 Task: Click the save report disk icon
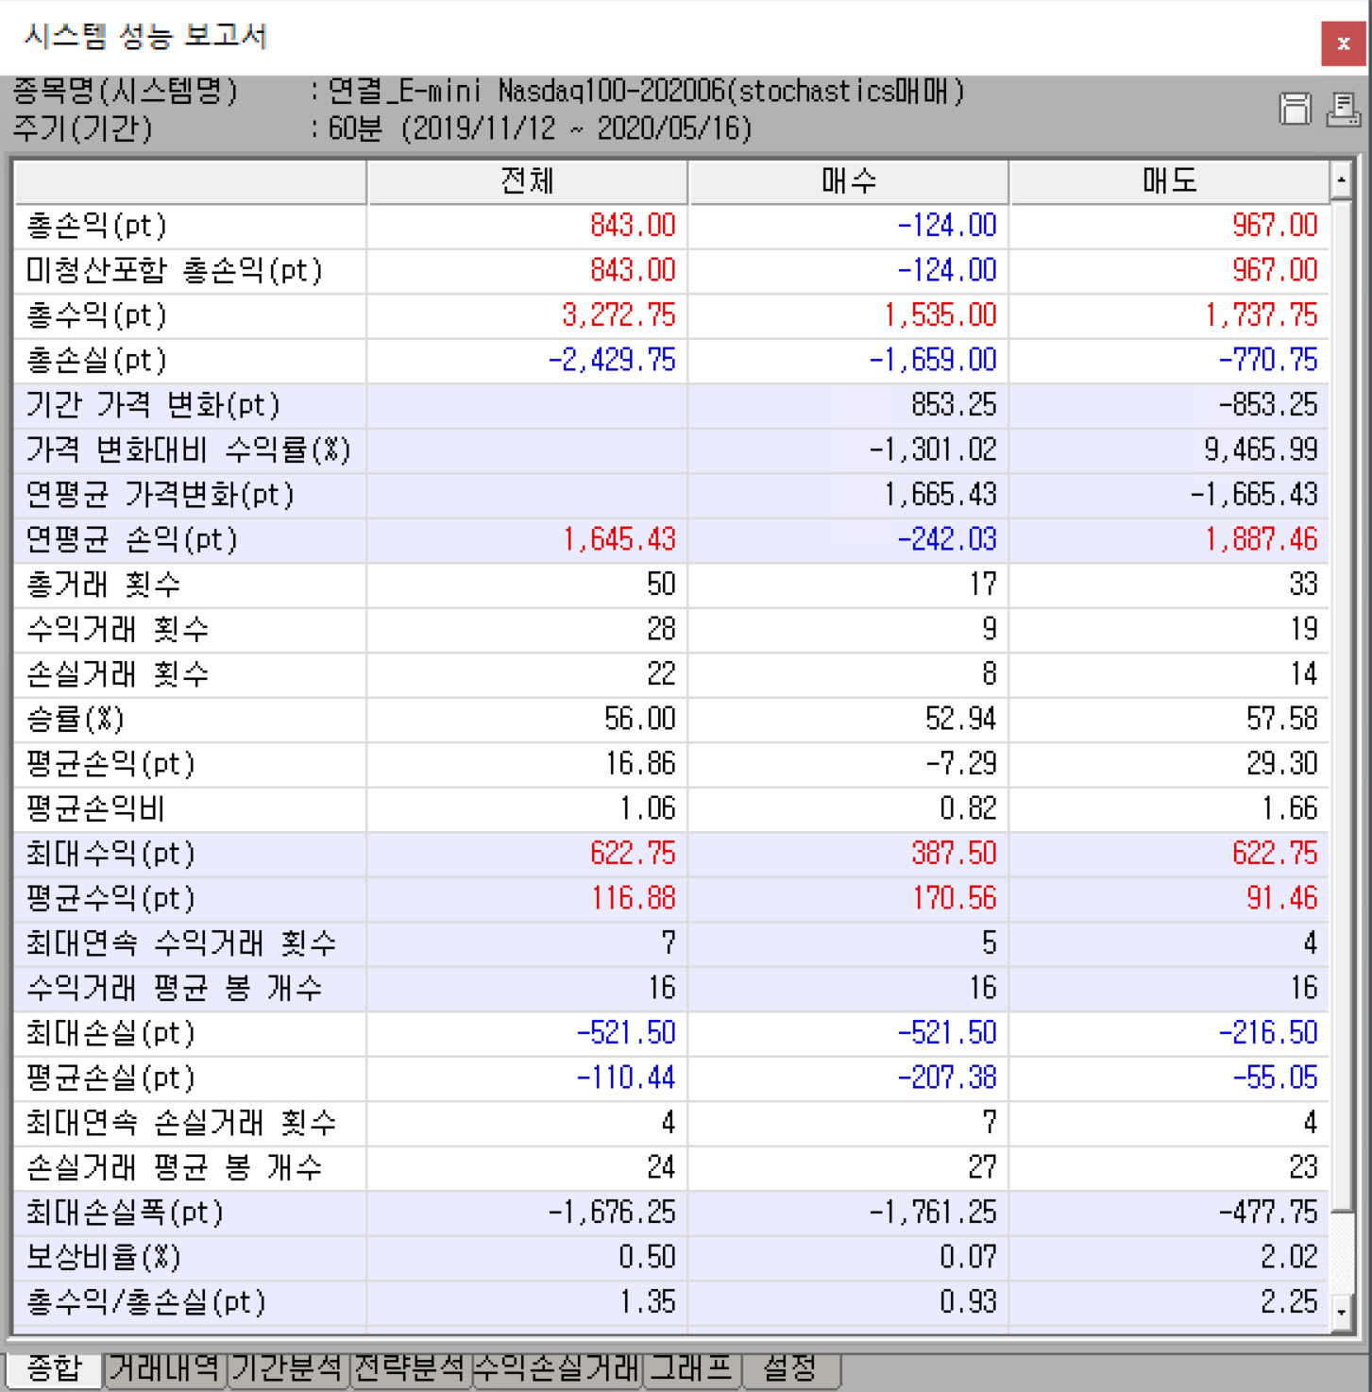point(1295,110)
